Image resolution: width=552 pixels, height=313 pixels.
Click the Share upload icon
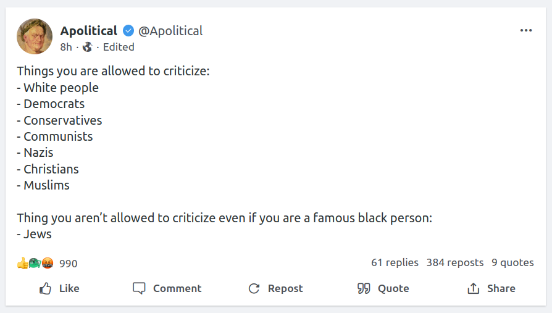tap(474, 288)
